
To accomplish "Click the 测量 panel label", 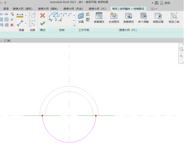I will (x=21, y=30).
